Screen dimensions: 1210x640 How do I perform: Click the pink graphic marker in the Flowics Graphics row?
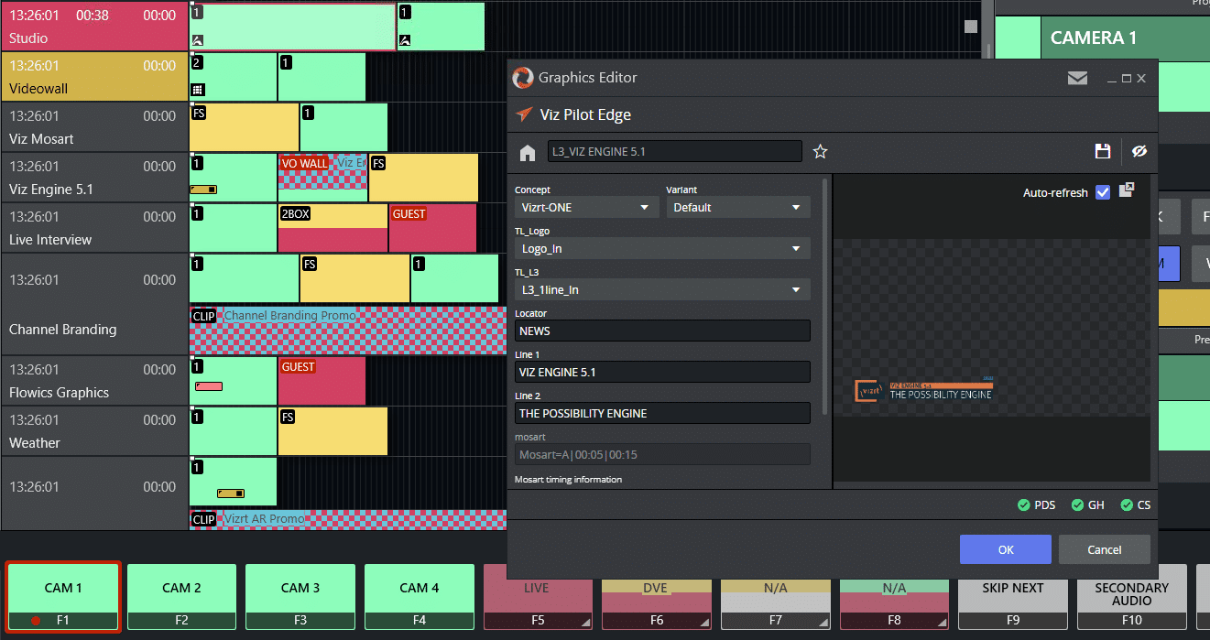pyautogui.click(x=209, y=386)
